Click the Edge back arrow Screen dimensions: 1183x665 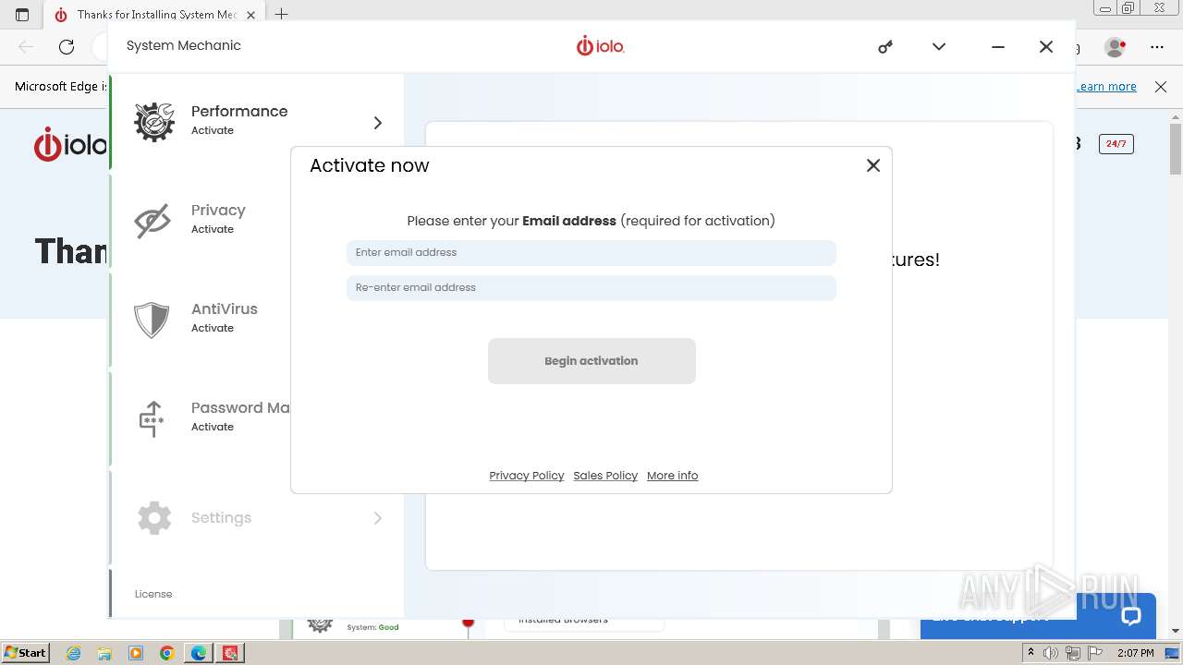pos(26,46)
